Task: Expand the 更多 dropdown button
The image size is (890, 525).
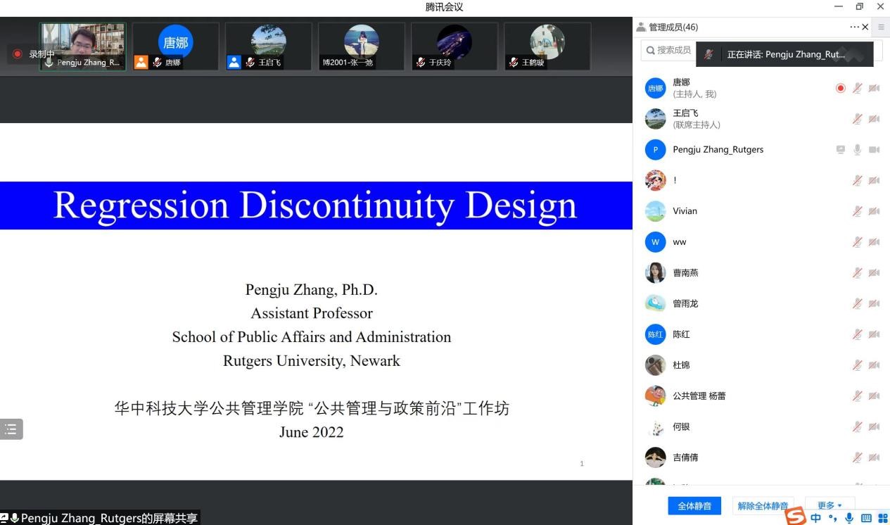Action: pyautogui.click(x=829, y=505)
